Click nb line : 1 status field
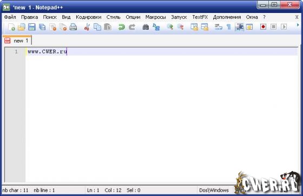The height and width of the screenshot is (196, 303). (x=44, y=191)
